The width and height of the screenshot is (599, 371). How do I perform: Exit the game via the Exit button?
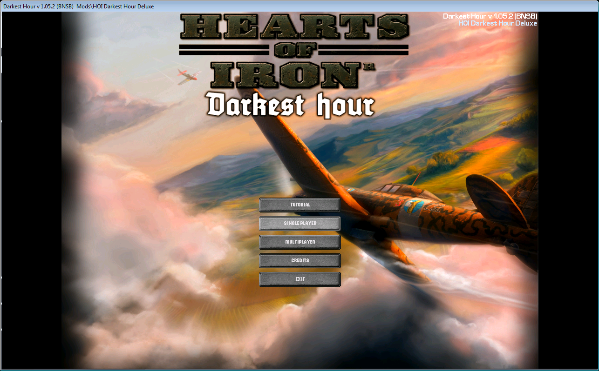point(300,279)
